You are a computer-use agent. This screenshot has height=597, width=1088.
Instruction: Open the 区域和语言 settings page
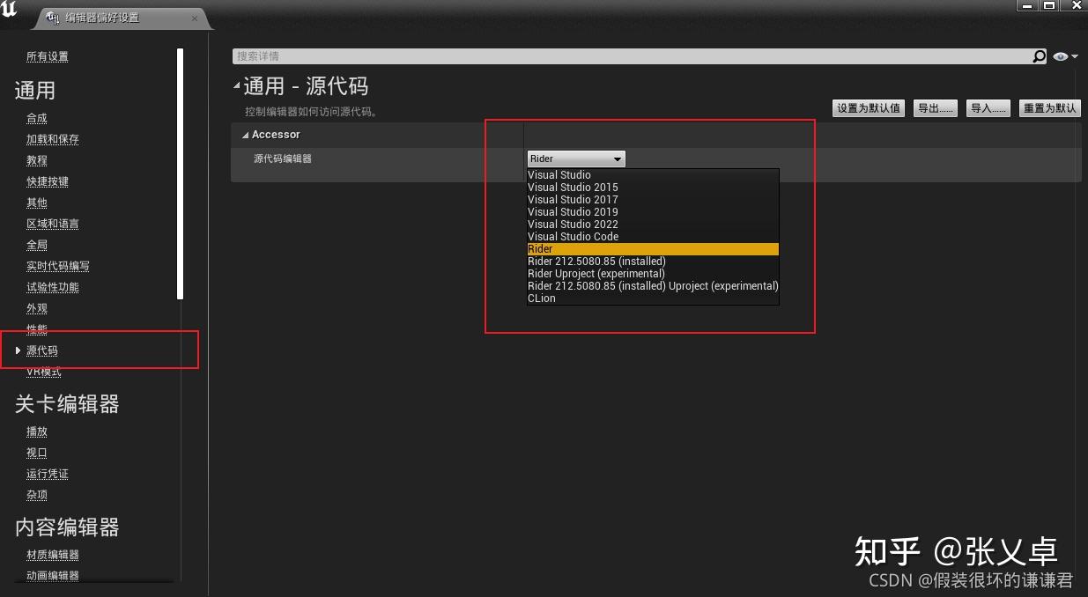point(53,224)
